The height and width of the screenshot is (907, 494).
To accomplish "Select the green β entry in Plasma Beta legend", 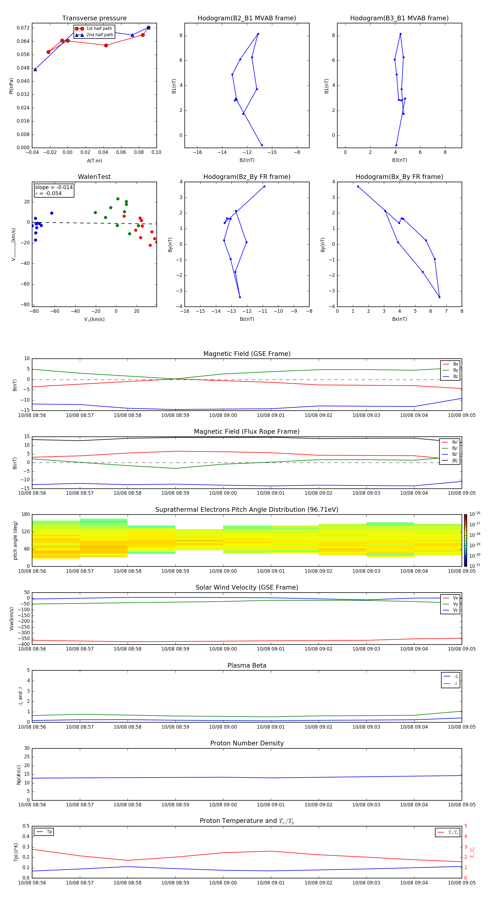I will 451,684.
